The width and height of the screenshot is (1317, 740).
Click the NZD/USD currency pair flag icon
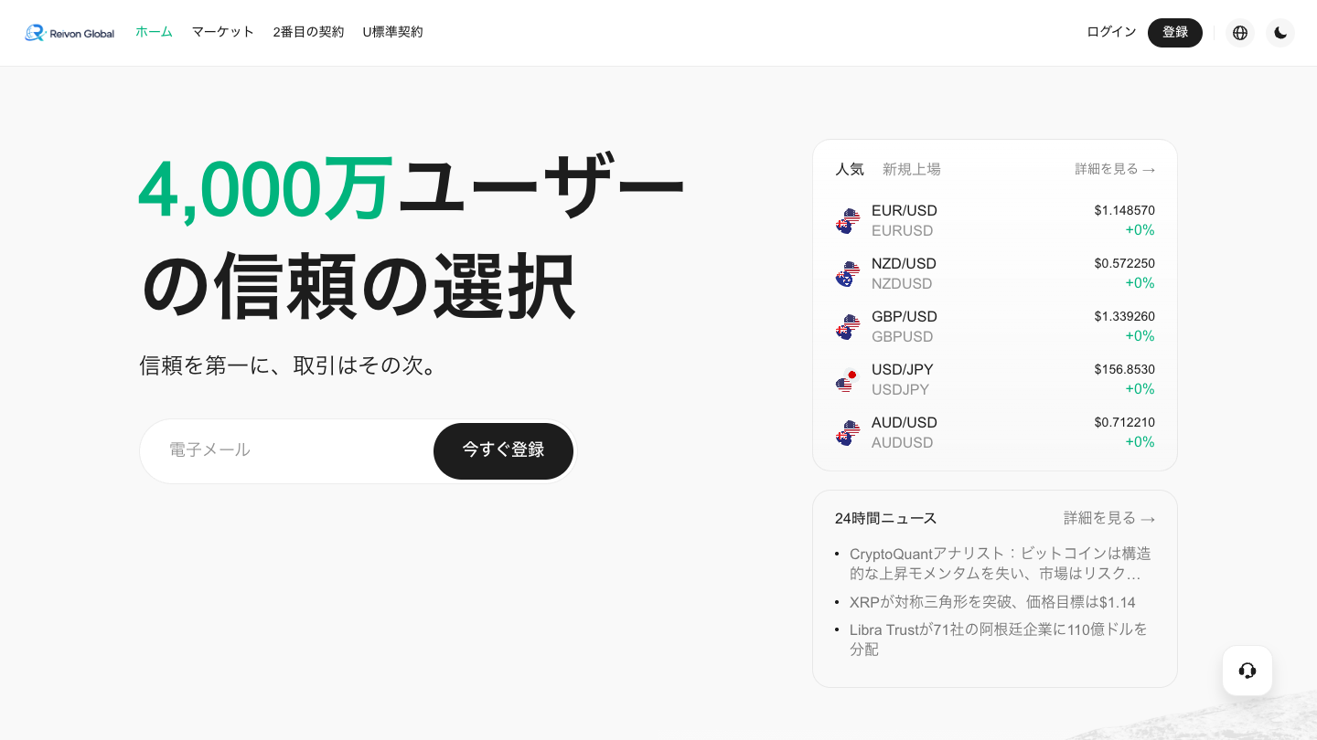point(848,274)
